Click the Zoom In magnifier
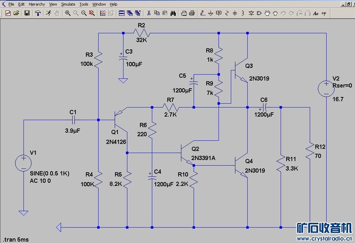 [x=67, y=13]
